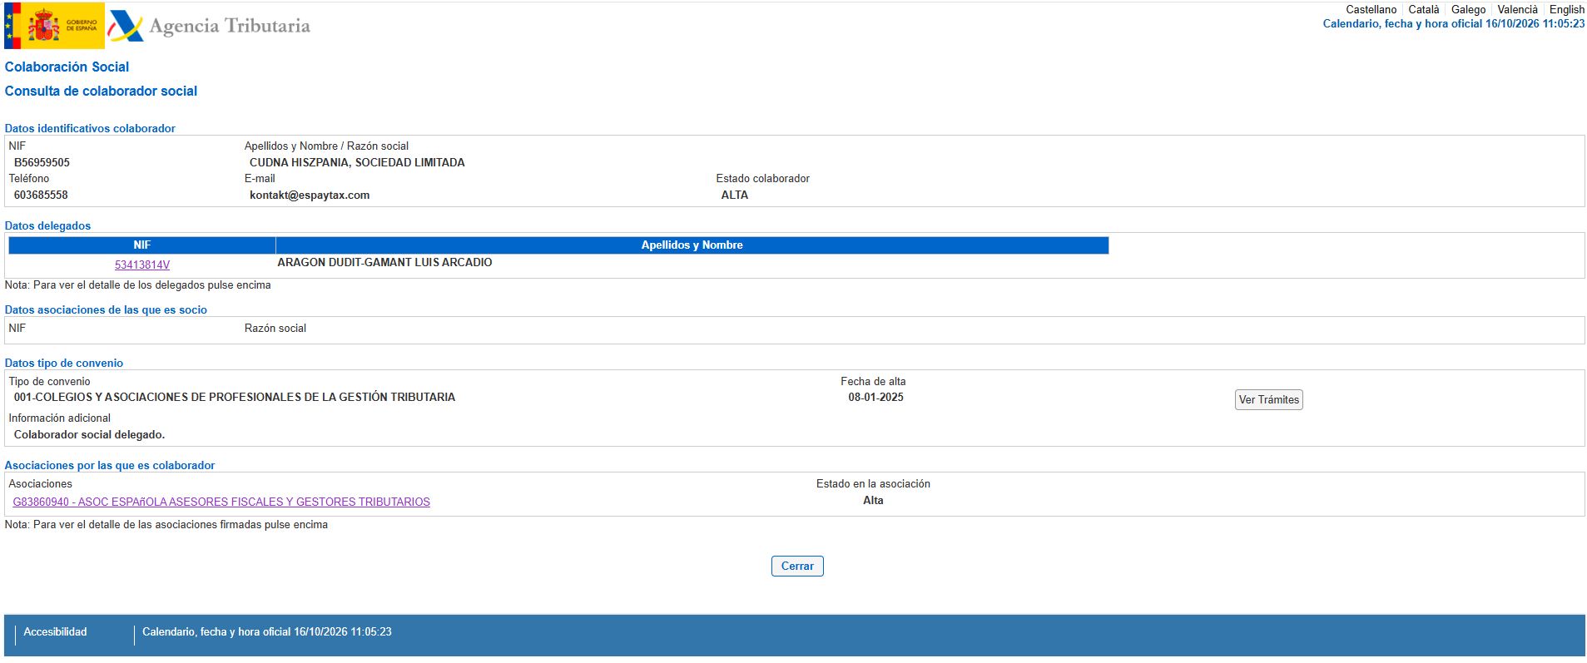Select the text Colaborador social delegado.
Image resolution: width=1587 pixels, height=663 pixels.
tap(89, 435)
